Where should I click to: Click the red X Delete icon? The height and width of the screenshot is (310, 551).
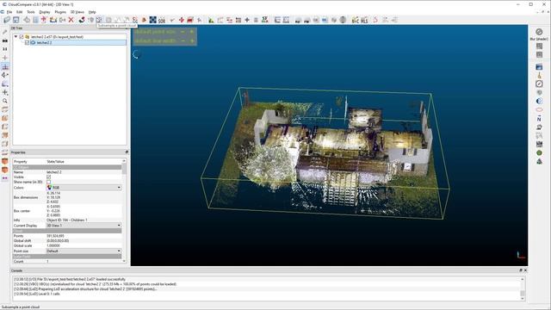pyautogui.click(x=71, y=20)
